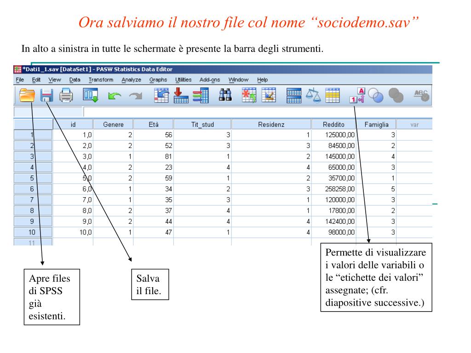The width and height of the screenshot is (471, 353).
Task: Click the id cell 10,0
Action: coord(73,232)
